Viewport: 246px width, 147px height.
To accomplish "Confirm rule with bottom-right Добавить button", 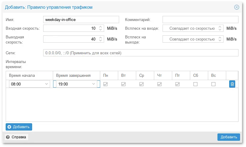I will (229, 137).
